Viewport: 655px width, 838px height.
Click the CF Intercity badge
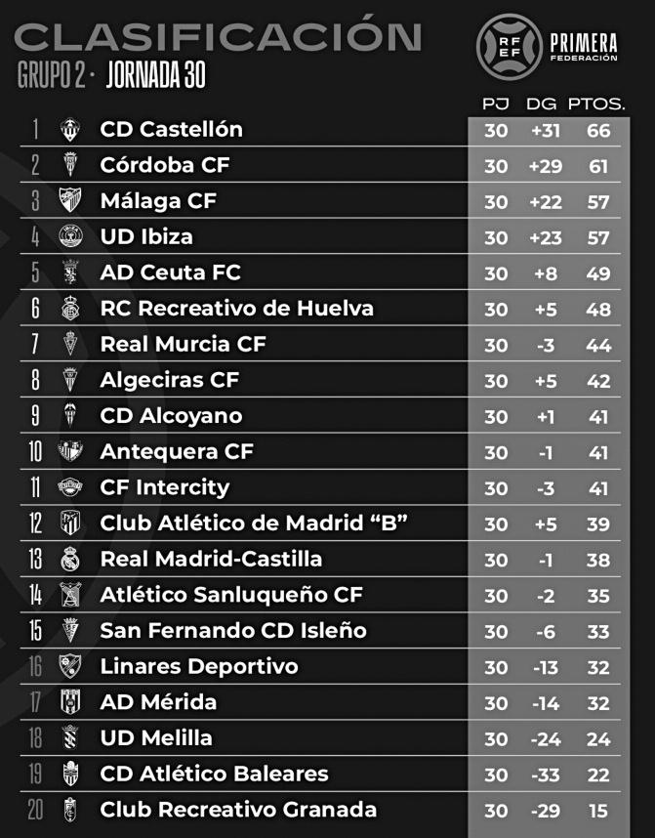pyautogui.click(x=70, y=486)
